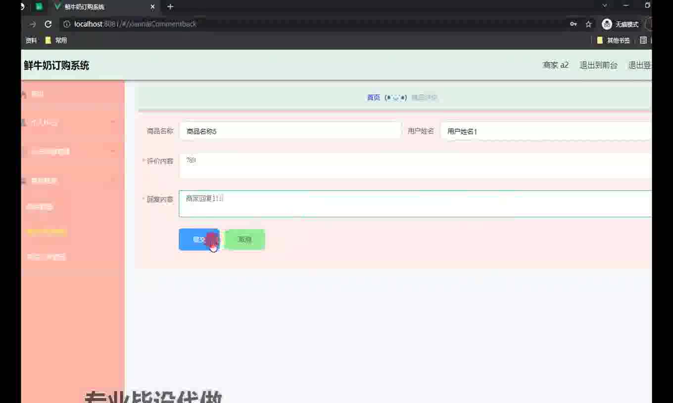Open the 常用 bookmark folder

(x=56, y=40)
